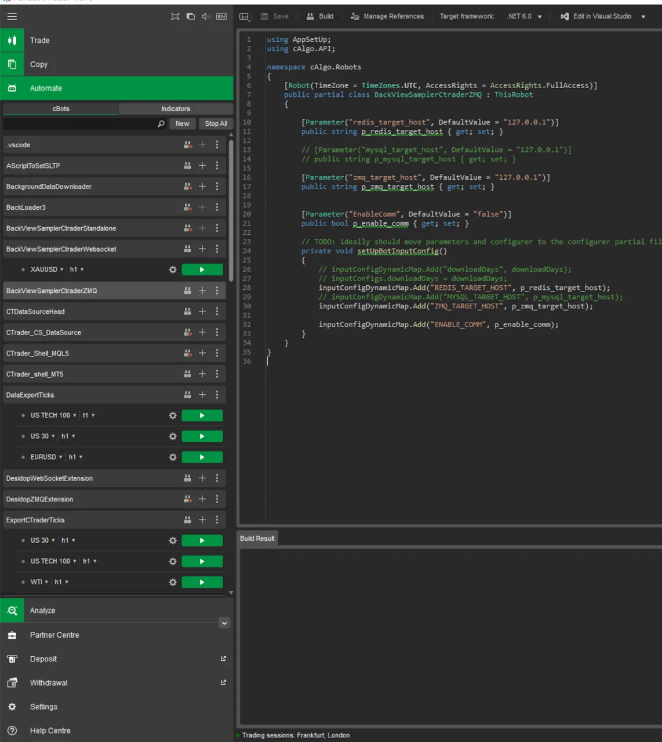Open the Trade section
The width and height of the screenshot is (662, 742).
(117, 40)
